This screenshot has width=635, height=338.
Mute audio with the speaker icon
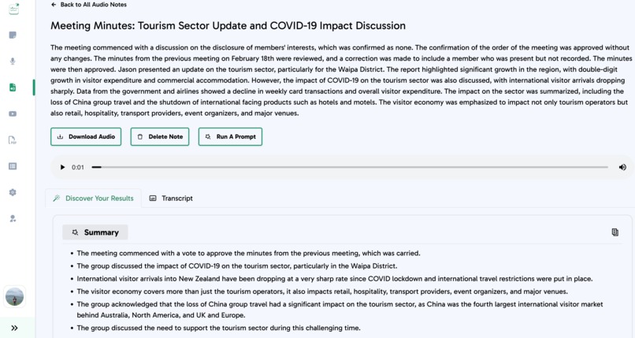point(622,167)
